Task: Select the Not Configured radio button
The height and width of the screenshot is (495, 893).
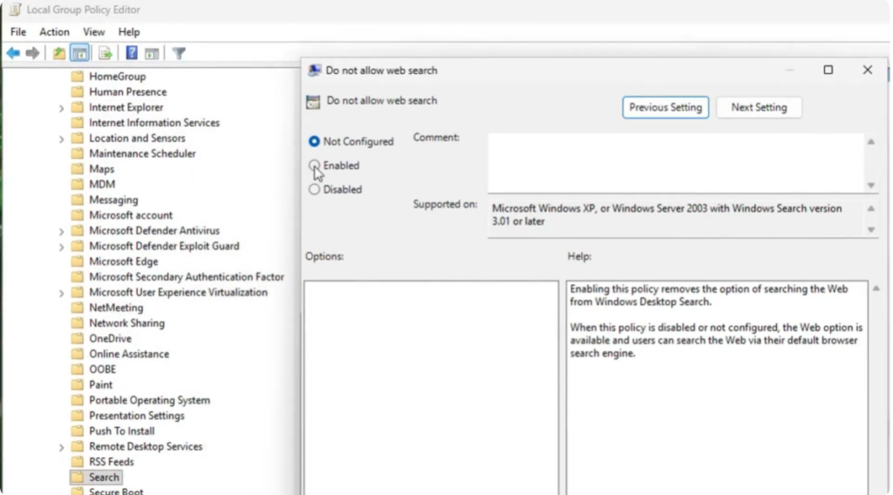Action: (314, 141)
